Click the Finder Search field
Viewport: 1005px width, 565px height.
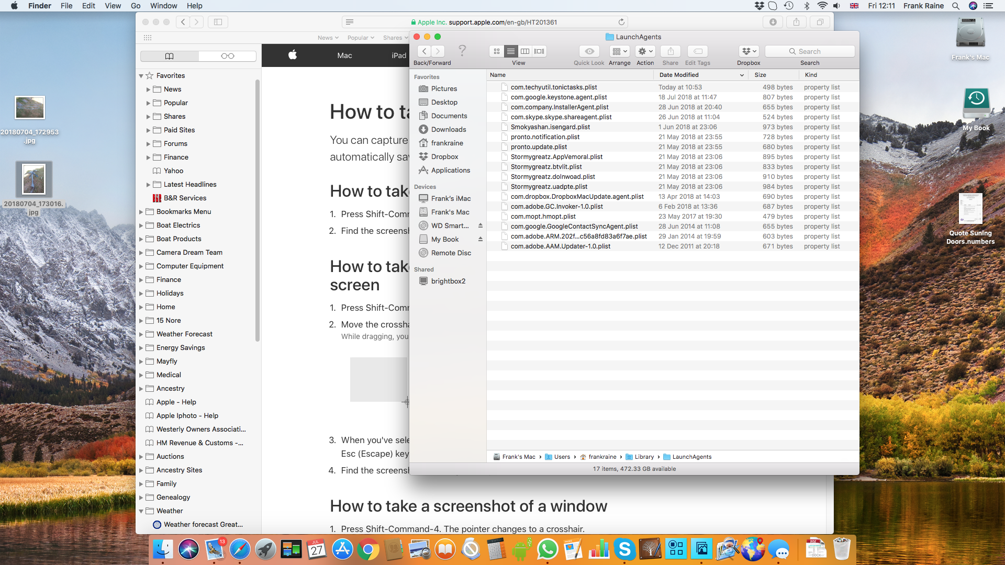tap(810, 51)
